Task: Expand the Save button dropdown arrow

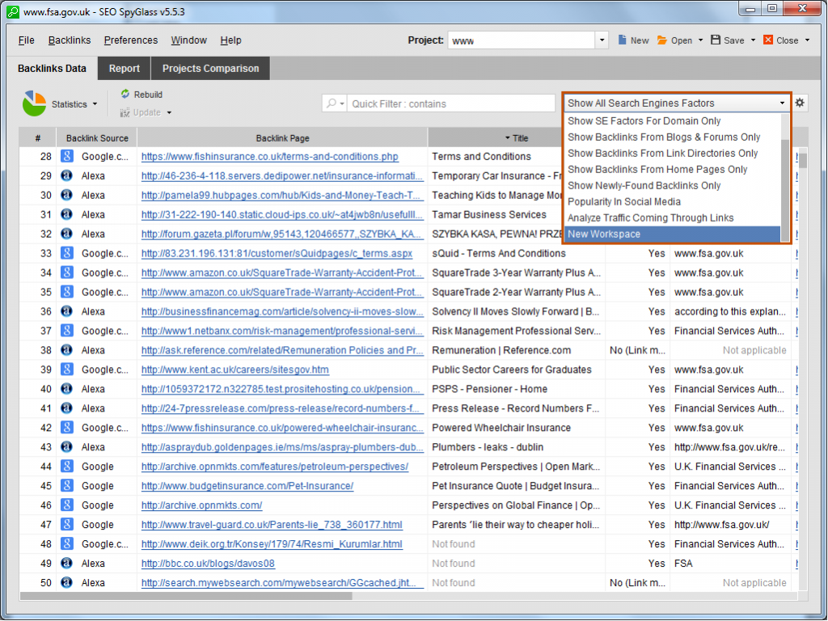Action: pyautogui.click(x=753, y=40)
